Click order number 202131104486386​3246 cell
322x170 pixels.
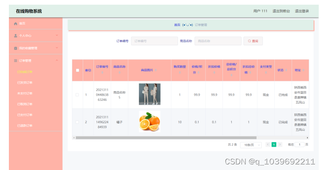point(102,95)
